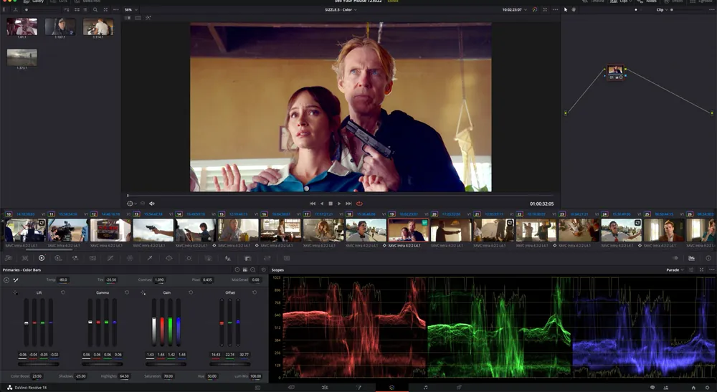Open the Tracker palette
This screenshot has height=392, width=717.
point(189,258)
